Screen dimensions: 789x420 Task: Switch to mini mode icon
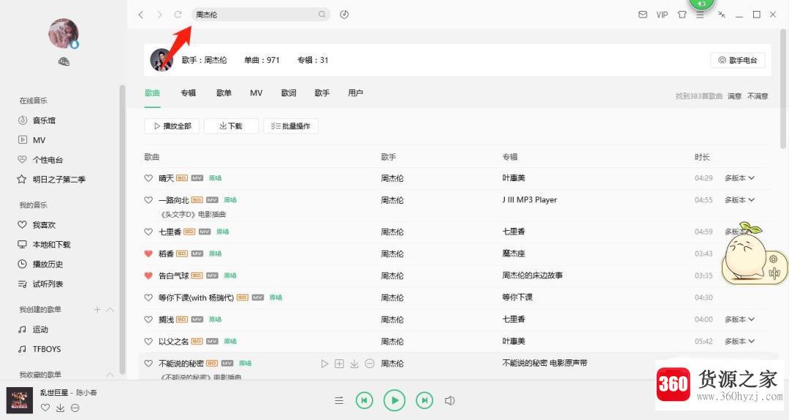tap(722, 15)
